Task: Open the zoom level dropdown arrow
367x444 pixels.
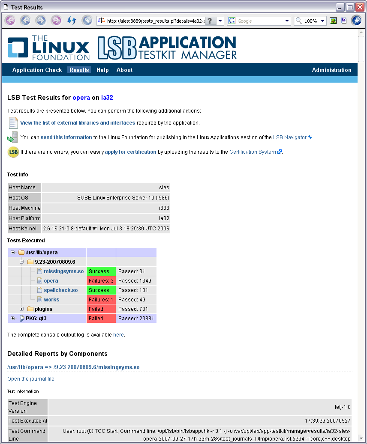Action: (322, 21)
